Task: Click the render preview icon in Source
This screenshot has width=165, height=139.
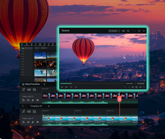Action: [133, 87]
